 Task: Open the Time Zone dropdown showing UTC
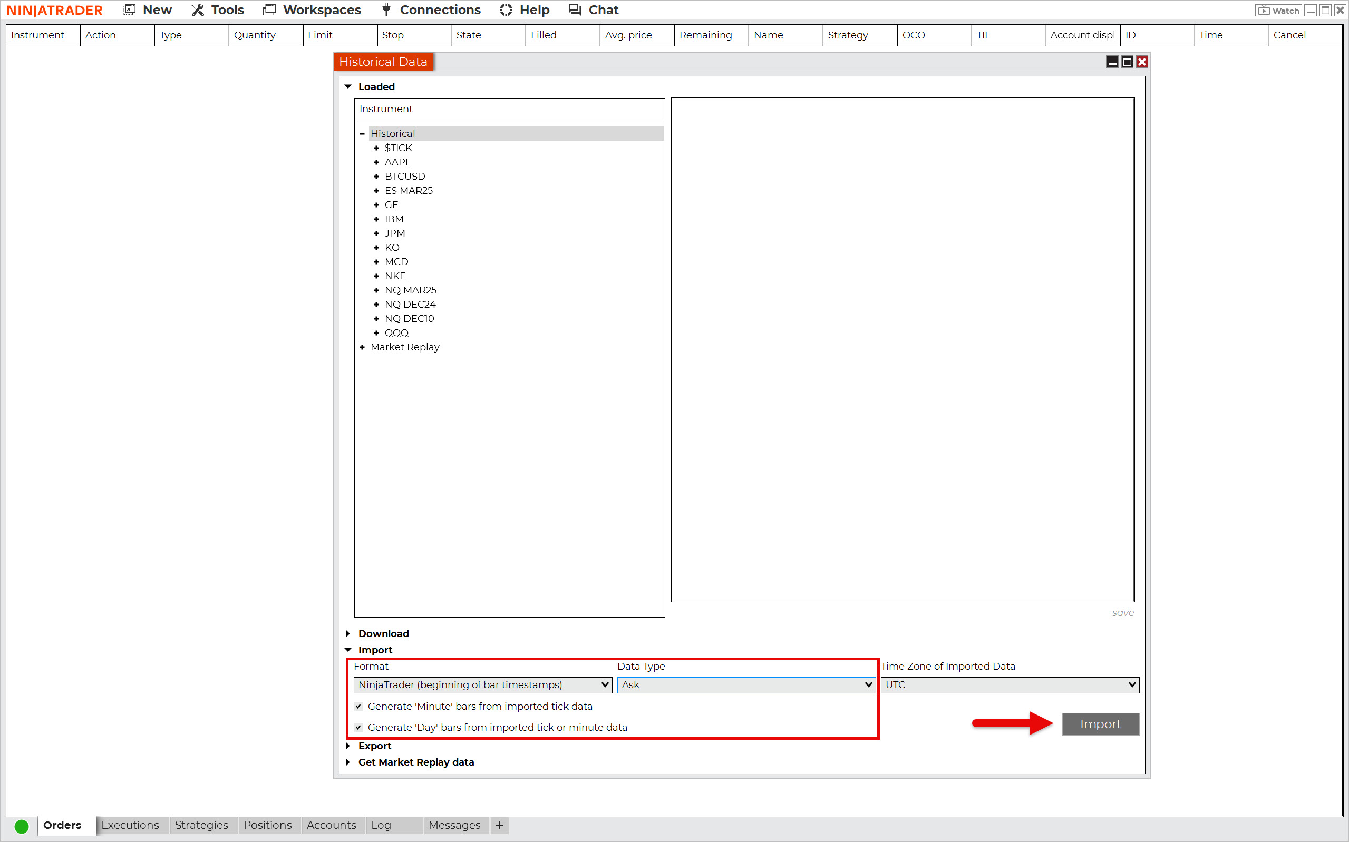pos(1009,684)
